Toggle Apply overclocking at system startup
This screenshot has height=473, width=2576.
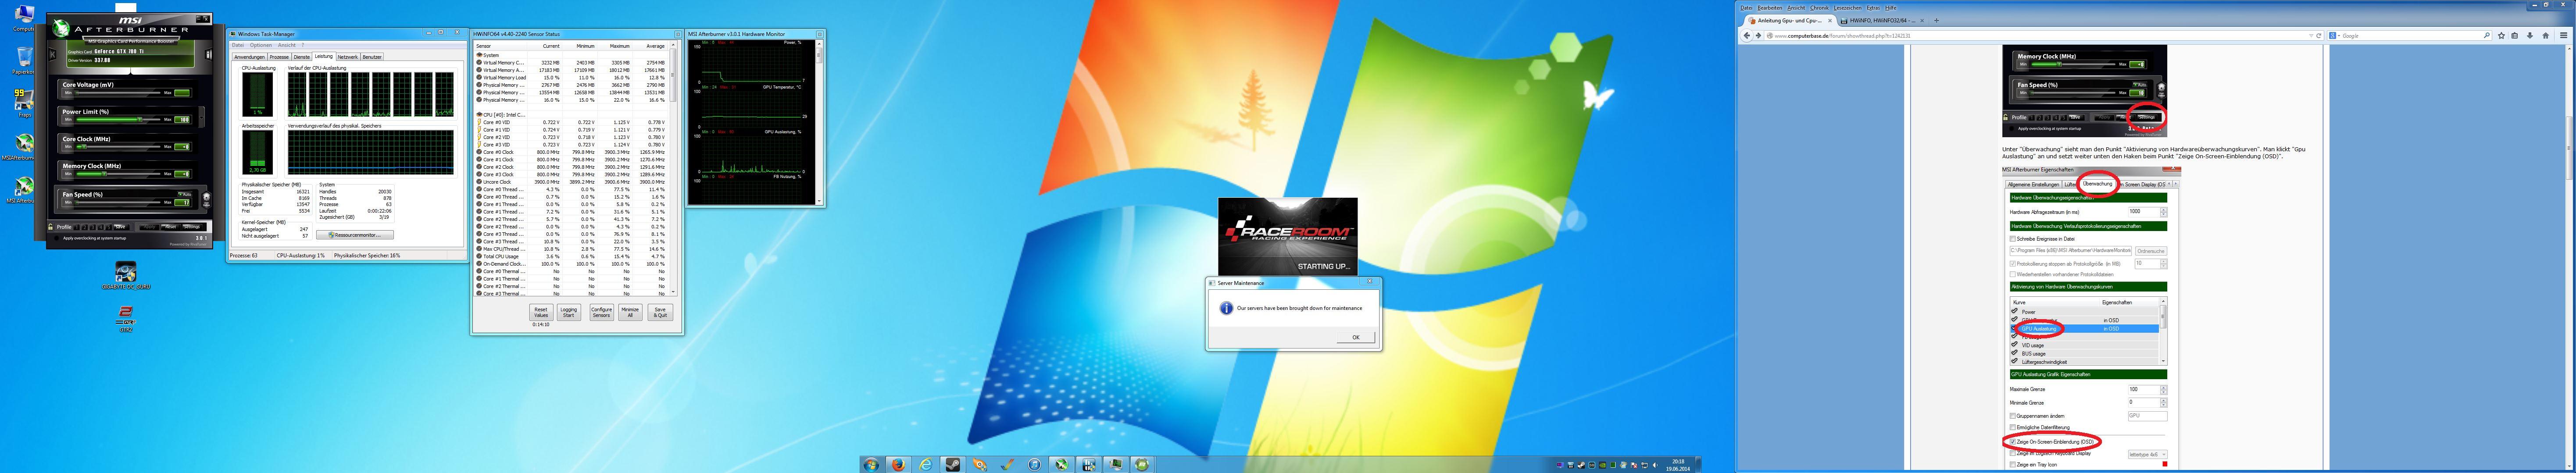point(57,238)
